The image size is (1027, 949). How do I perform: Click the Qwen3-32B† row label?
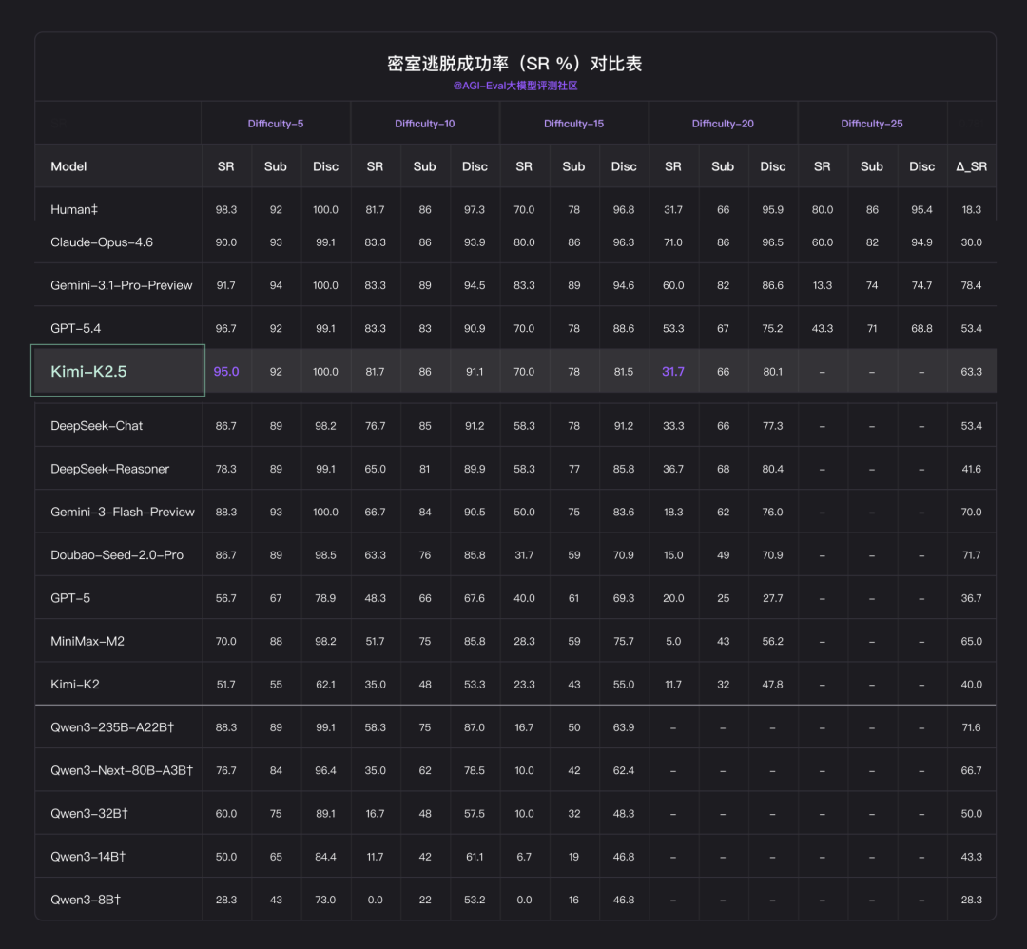[89, 813]
